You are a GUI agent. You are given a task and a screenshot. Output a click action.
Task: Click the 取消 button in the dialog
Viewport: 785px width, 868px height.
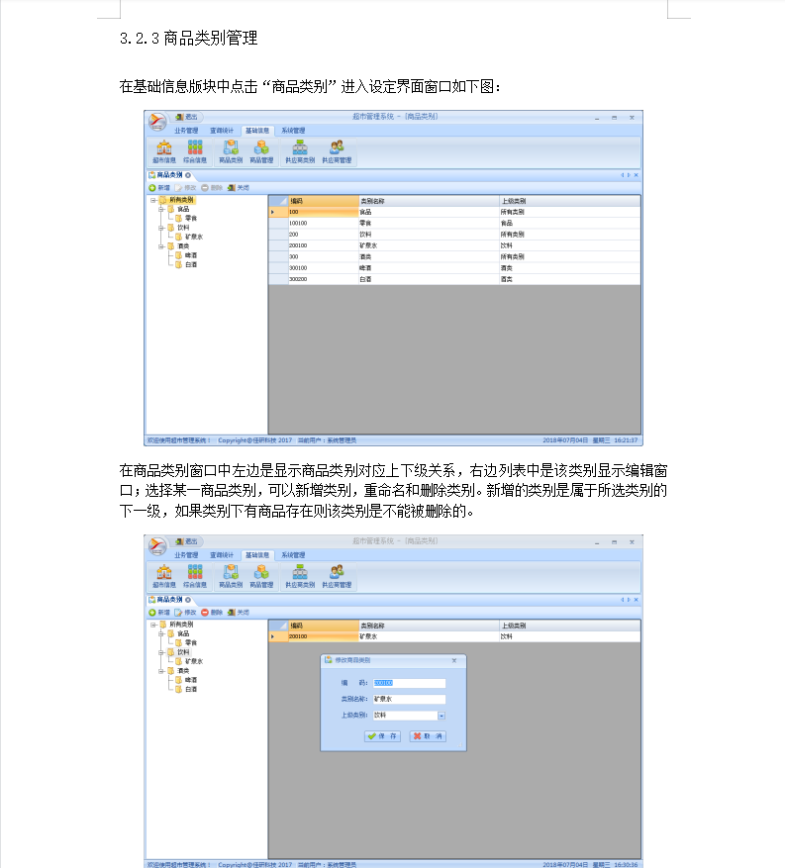coord(428,736)
